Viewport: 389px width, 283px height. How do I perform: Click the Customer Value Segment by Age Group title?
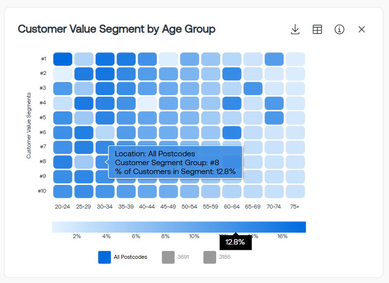(117, 29)
